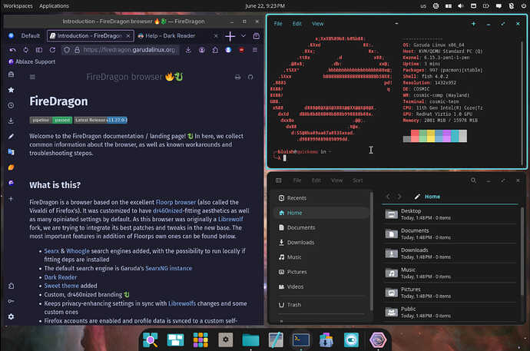530x351 pixels.
Task: Open the Dark Reader link in feature list
Action: point(61,277)
